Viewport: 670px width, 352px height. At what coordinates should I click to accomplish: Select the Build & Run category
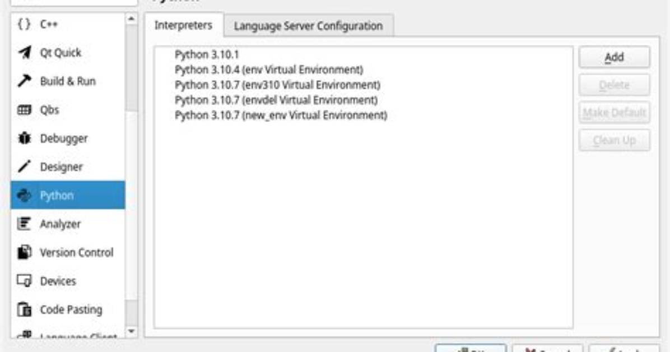tap(68, 81)
